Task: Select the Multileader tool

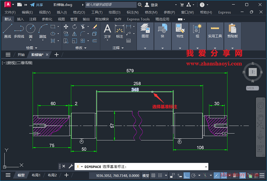Action: click(128, 34)
